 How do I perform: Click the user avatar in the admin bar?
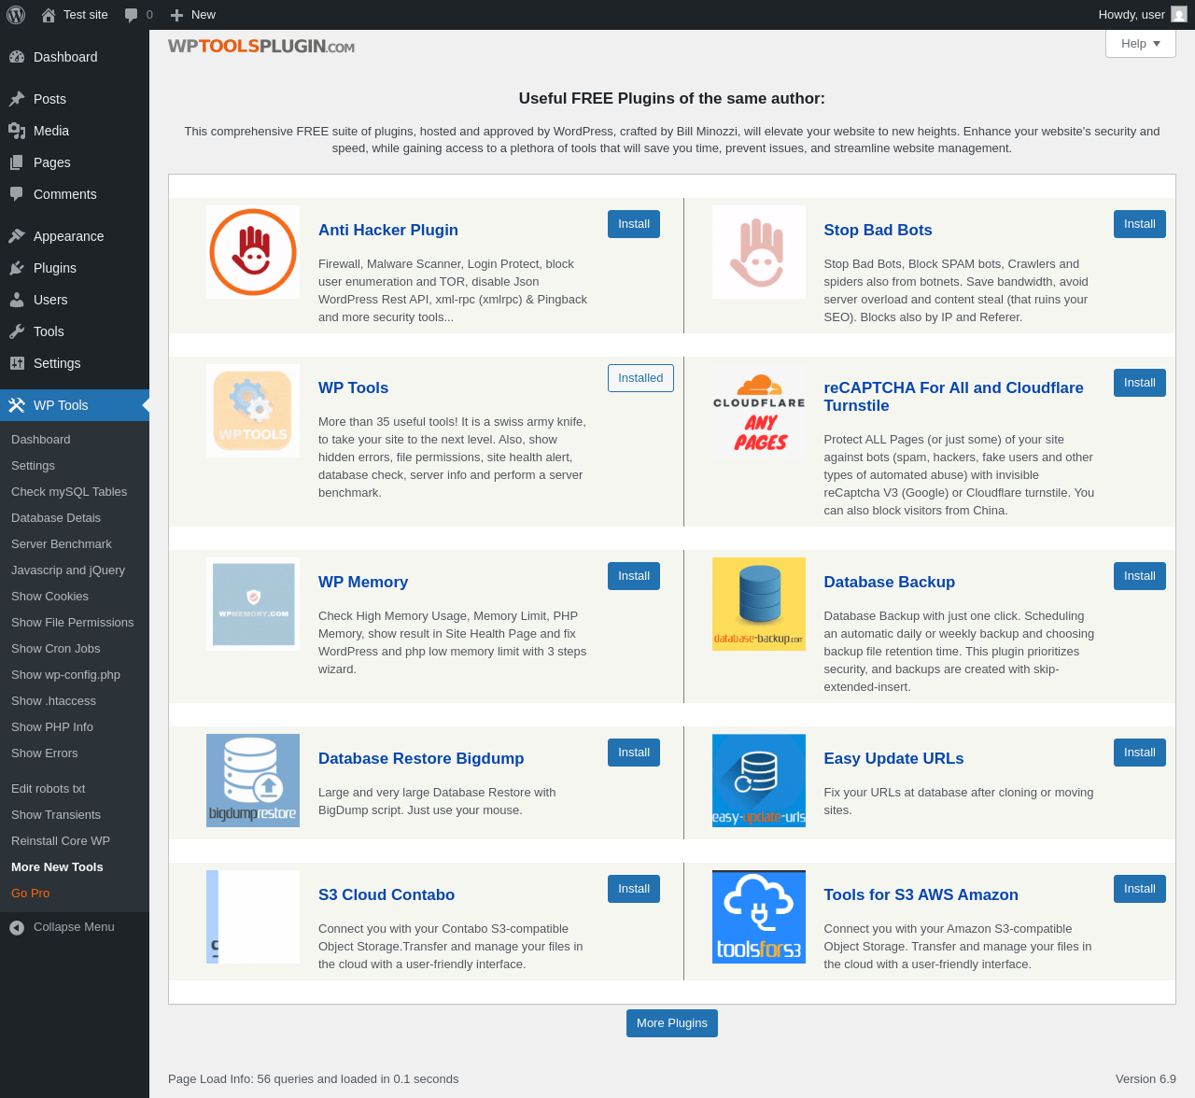click(x=1179, y=15)
